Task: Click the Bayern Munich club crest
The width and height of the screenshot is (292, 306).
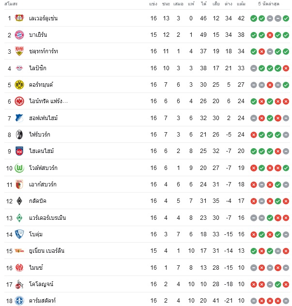Action: tap(19, 35)
